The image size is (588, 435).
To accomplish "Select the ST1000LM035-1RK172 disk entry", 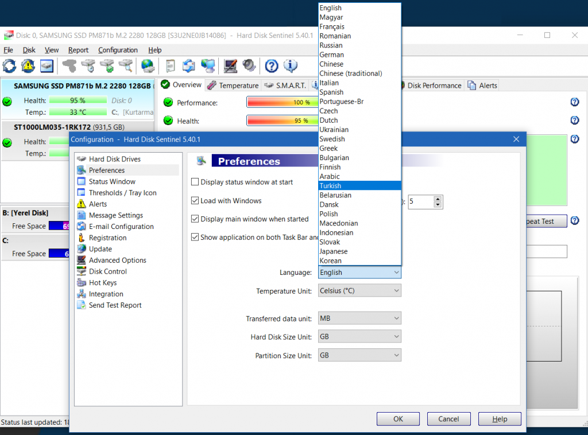I will point(78,141).
